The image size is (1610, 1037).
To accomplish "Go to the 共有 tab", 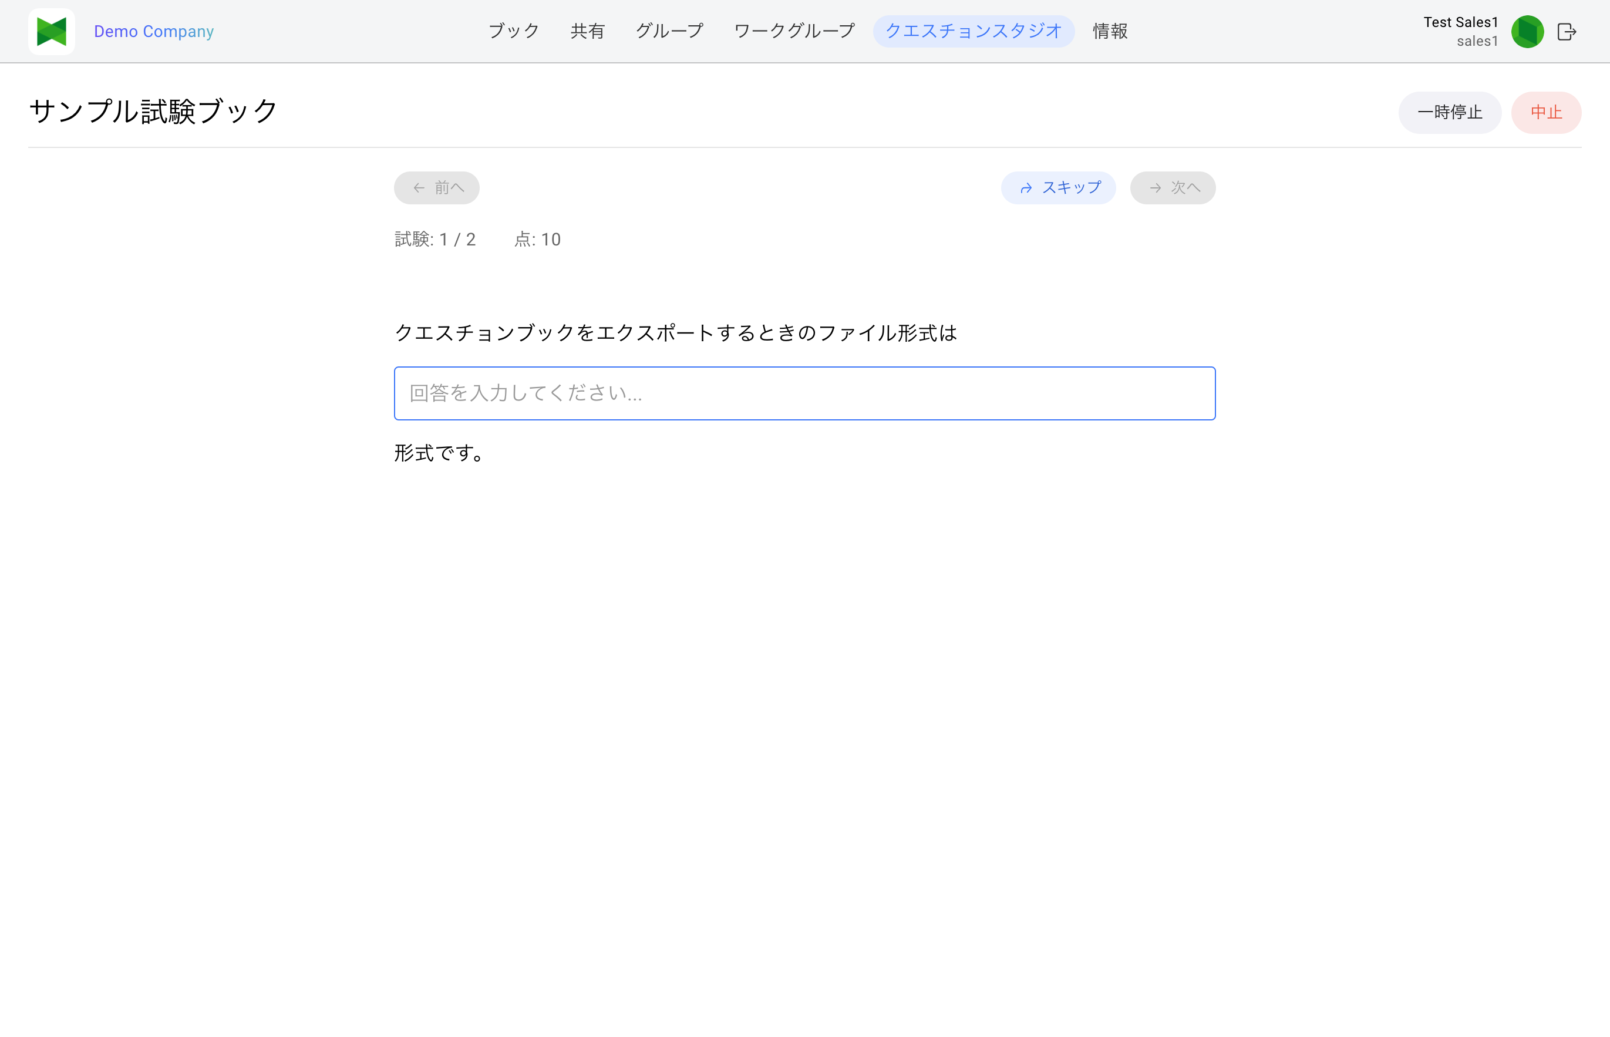I will click(x=588, y=32).
